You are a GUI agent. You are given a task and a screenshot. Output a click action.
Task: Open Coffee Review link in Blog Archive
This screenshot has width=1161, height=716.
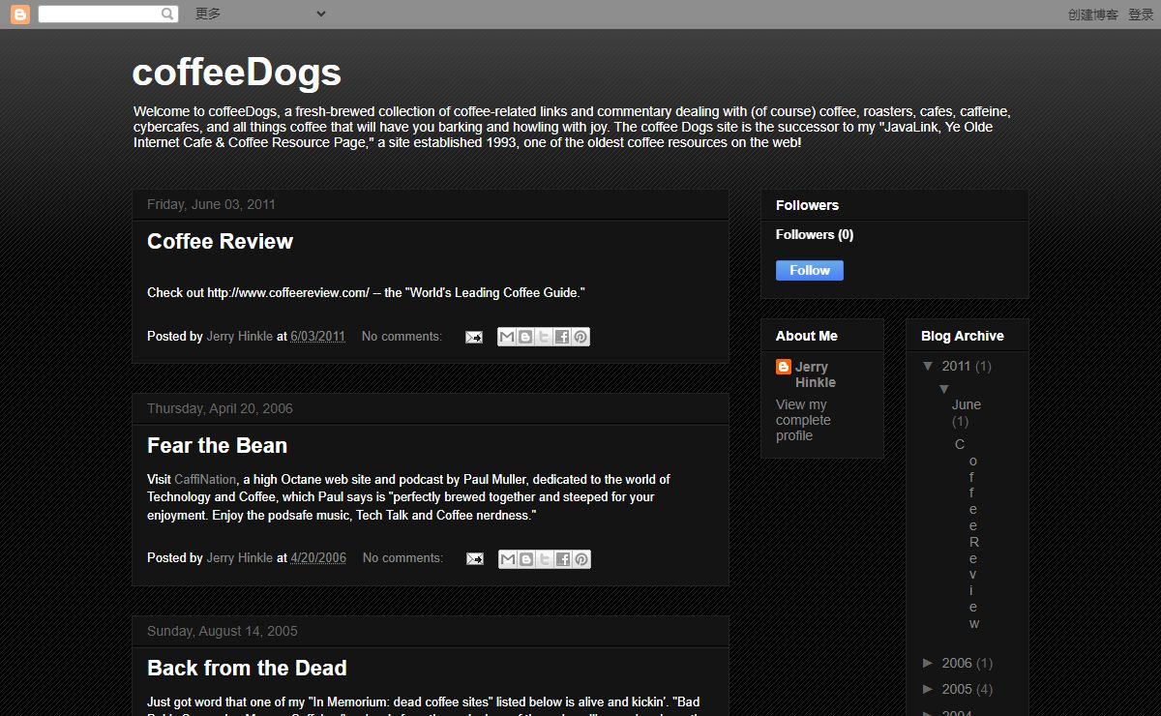click(x=967, y=534)
